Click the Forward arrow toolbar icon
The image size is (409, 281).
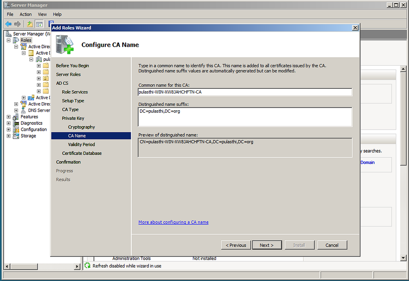18,24
